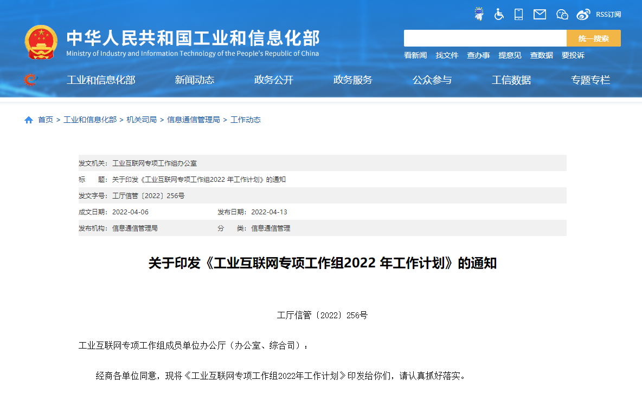
Task: Select the 看新闻 quick link
Action: click(x=415, y=55)
